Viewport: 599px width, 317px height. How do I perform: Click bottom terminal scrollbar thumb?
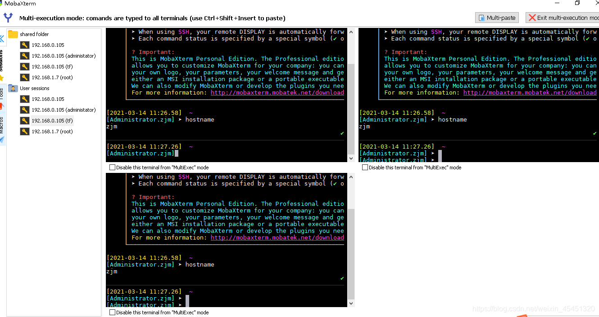351,253
